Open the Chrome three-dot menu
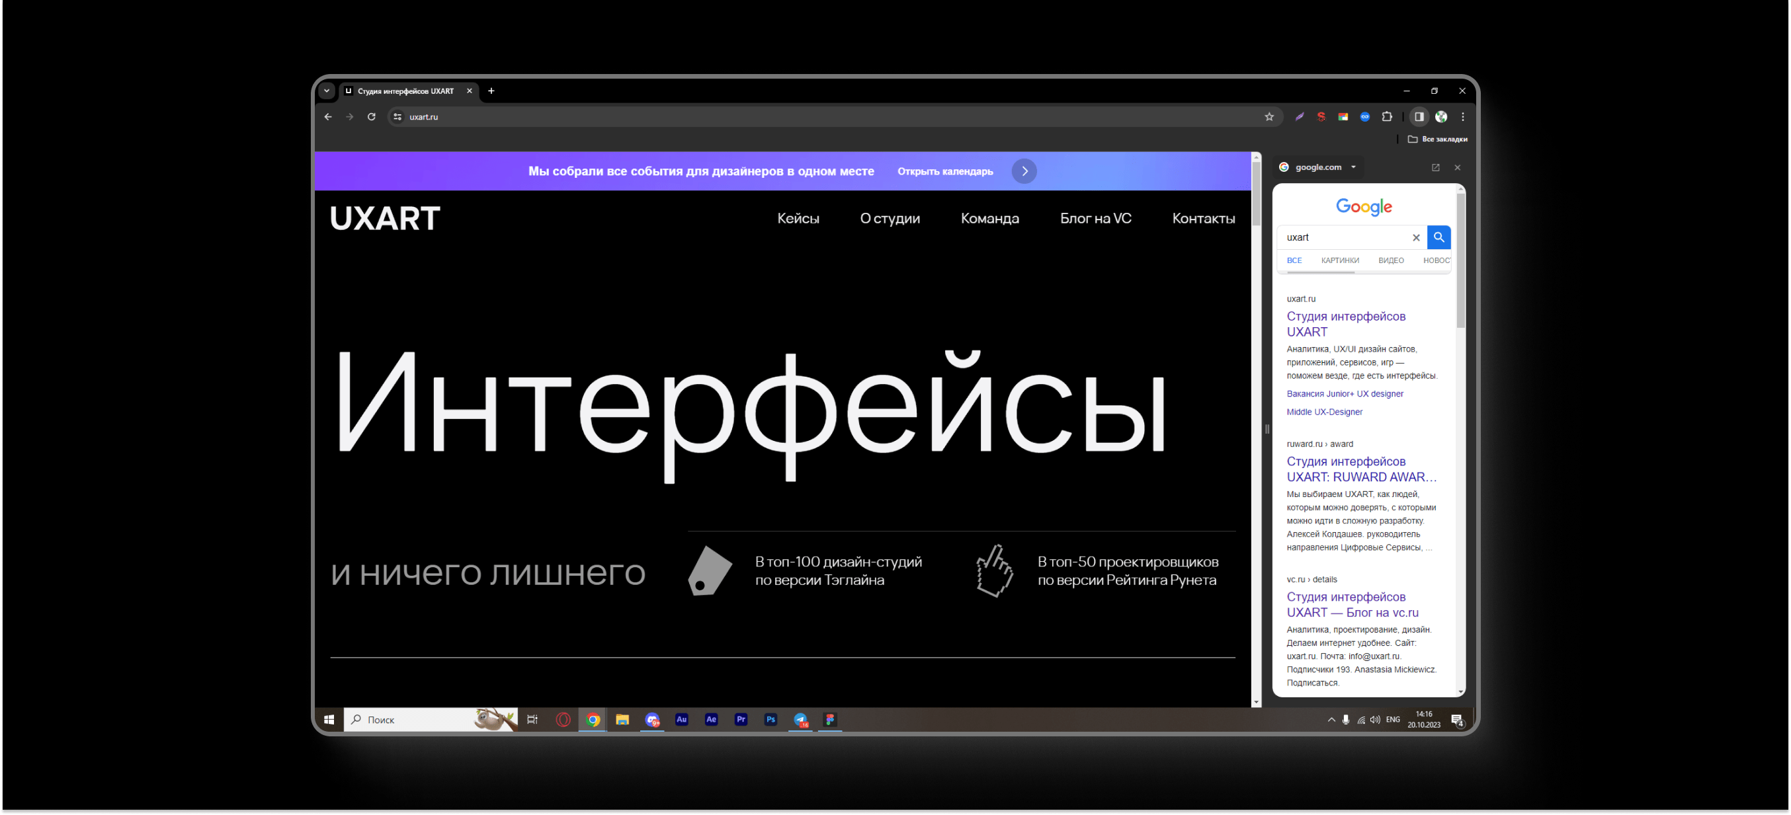Viewport: 1791px width, 815px height. 1463,117
